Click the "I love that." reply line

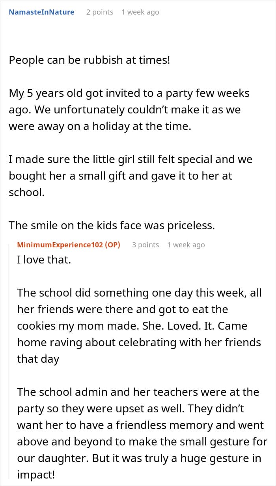click(x=44, y=260)
